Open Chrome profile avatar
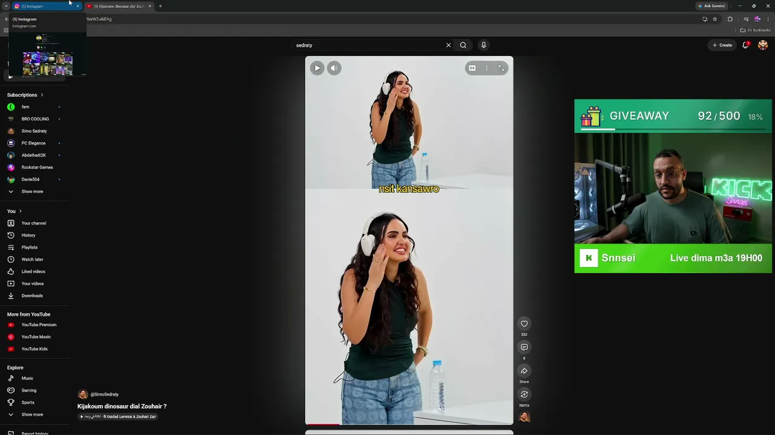The image size is (775, 435). coord(757,19)
